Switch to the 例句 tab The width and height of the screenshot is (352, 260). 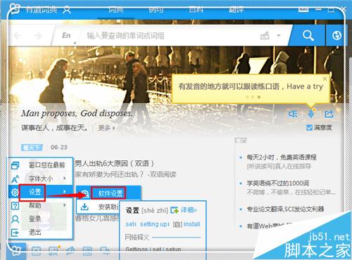(x=156, y=10)
